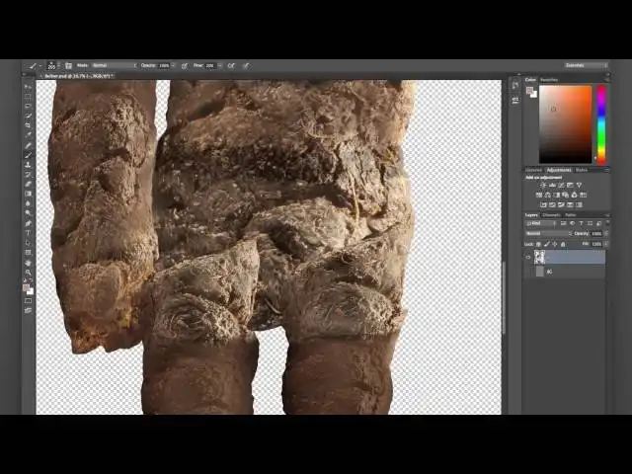Open the brush Mode dropdown
632x474 pixels.
click(114, 65)
